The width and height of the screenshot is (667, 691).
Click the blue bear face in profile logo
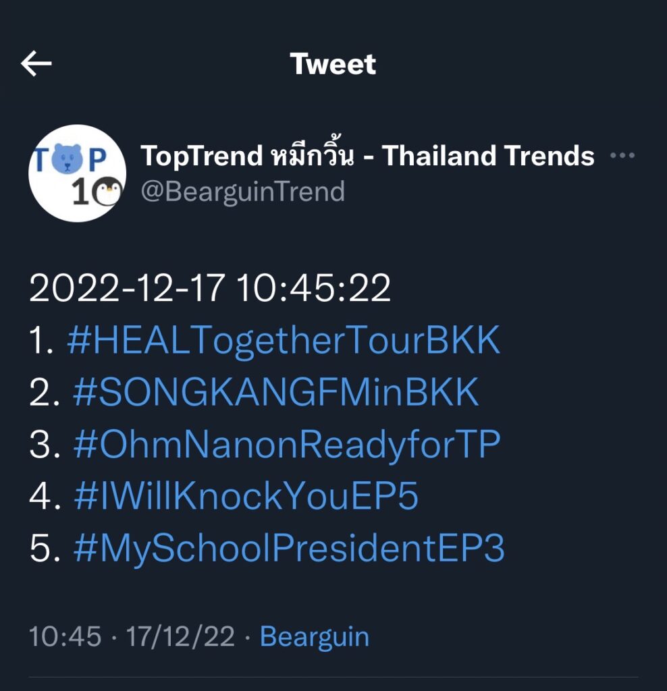click(66, 159)
